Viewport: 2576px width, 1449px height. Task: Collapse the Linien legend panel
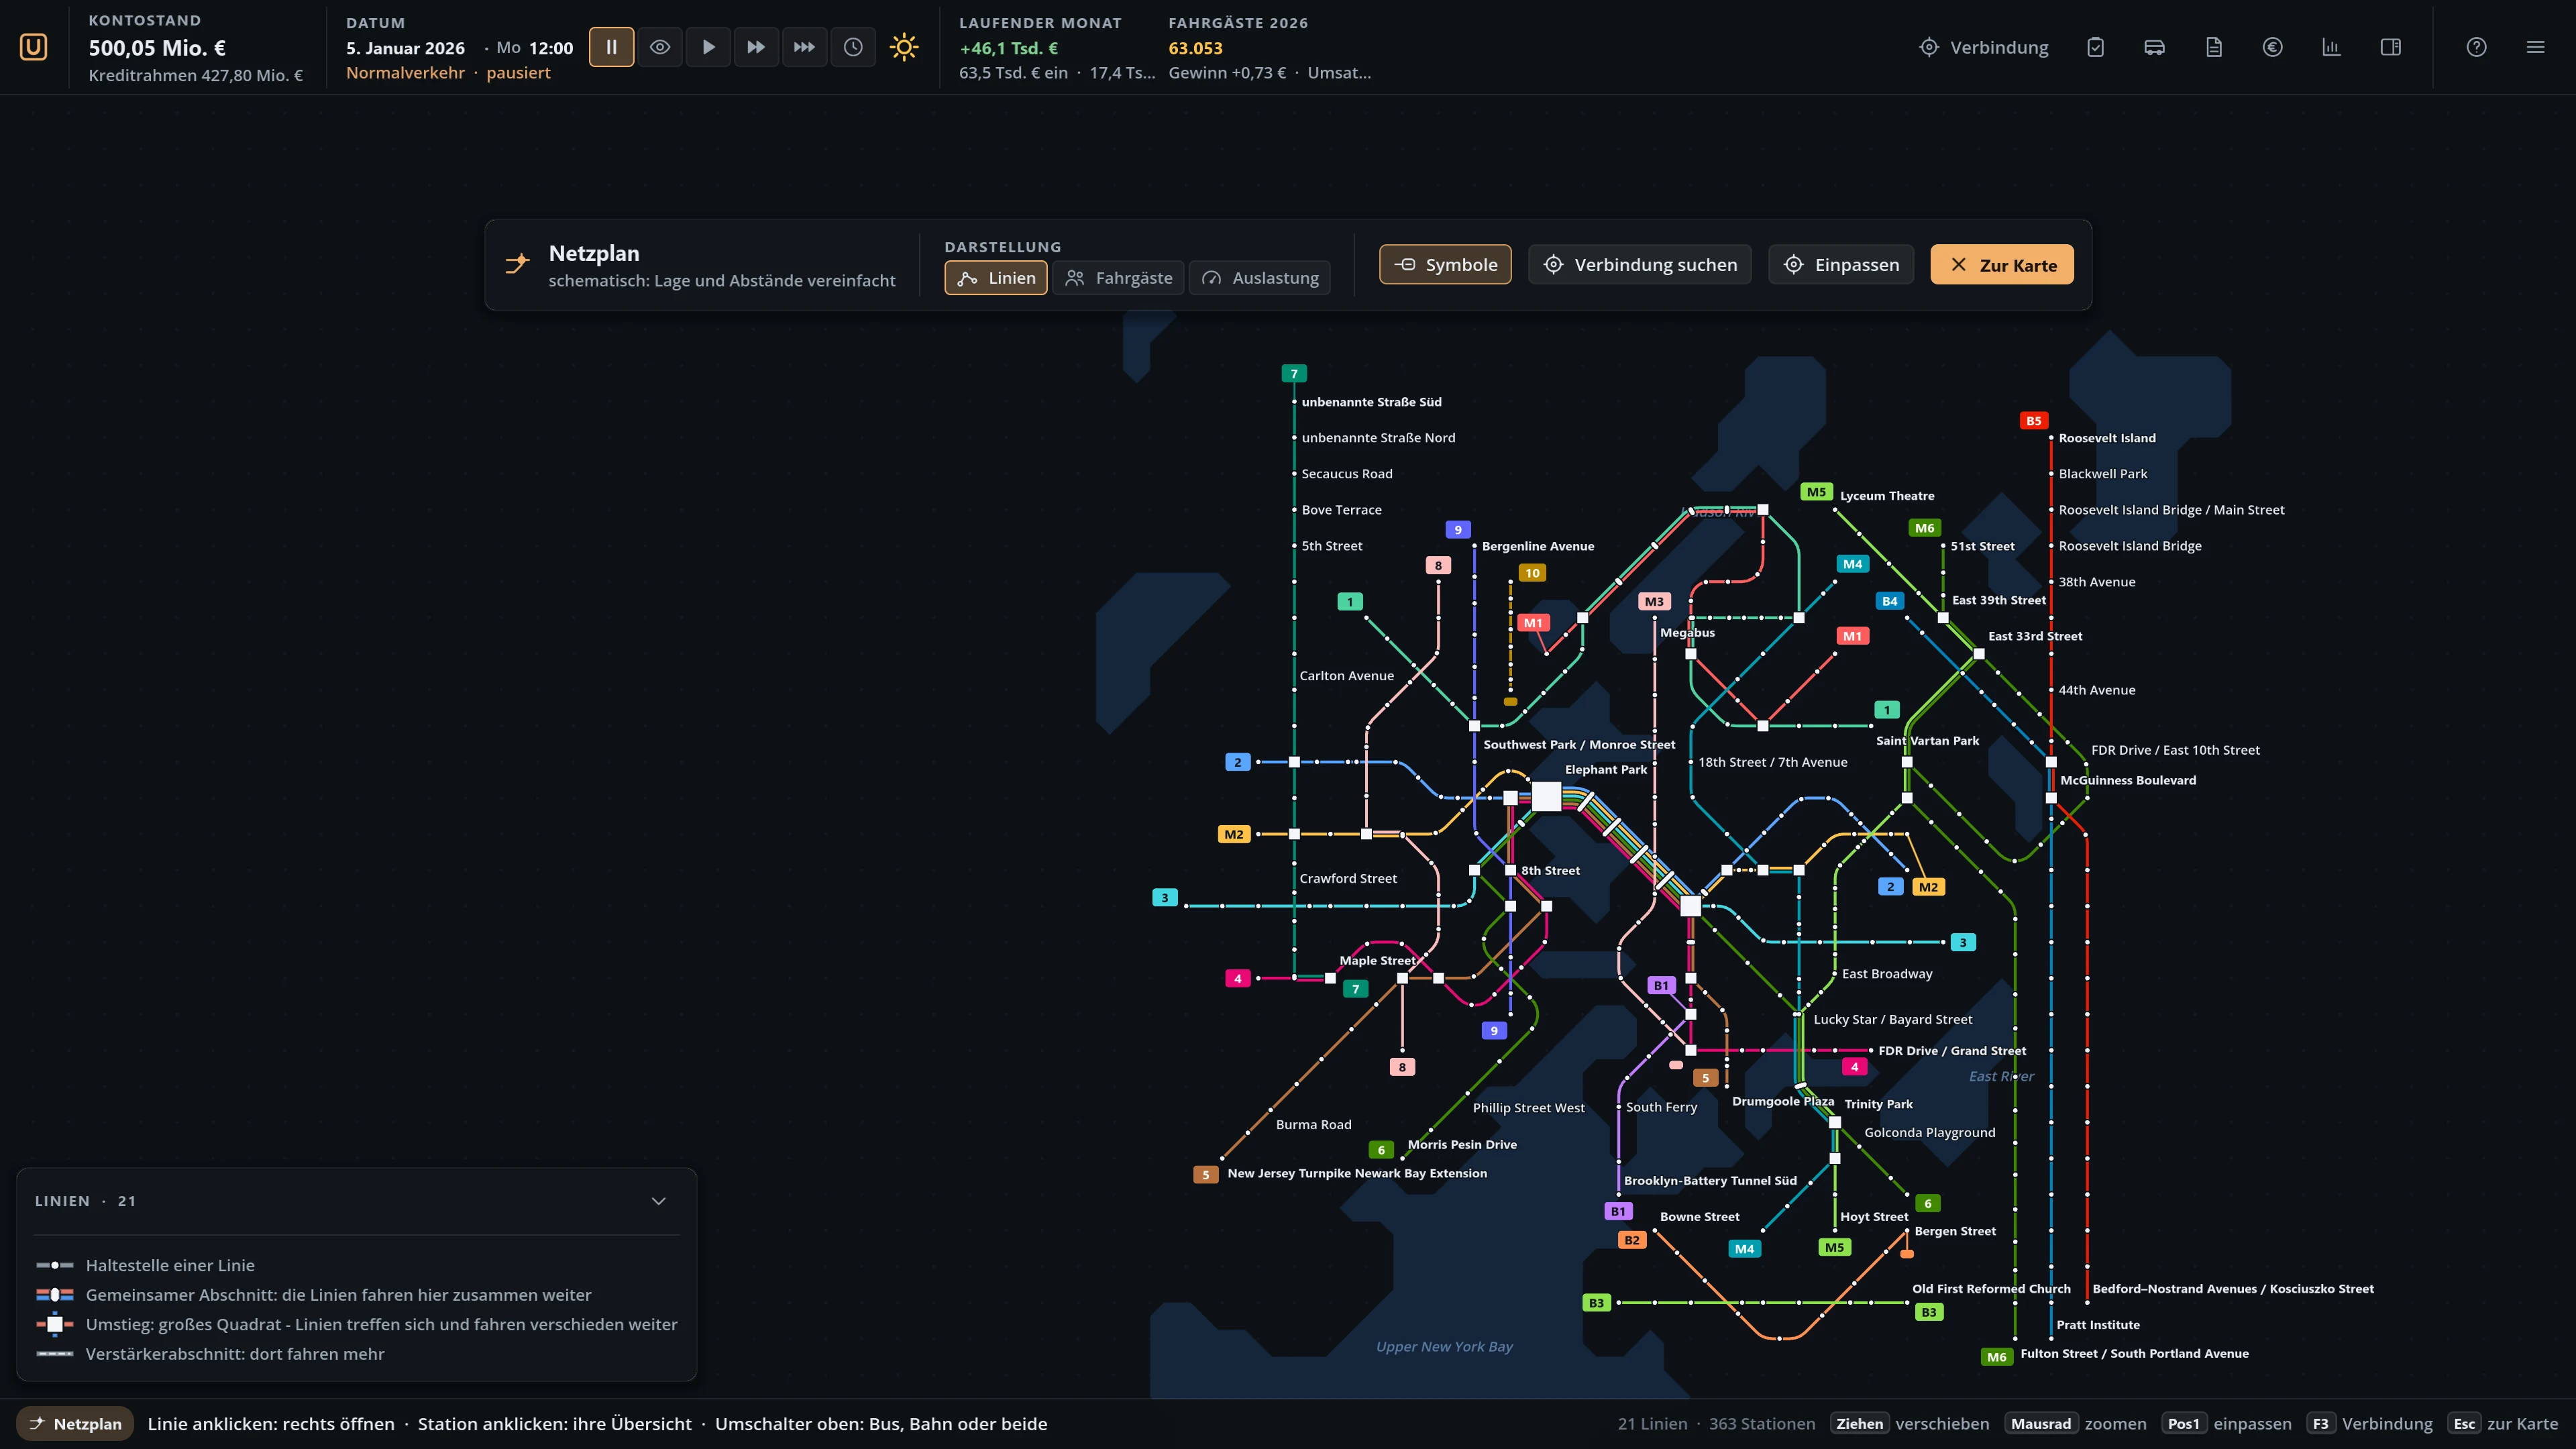click(x=659, y=1201)
